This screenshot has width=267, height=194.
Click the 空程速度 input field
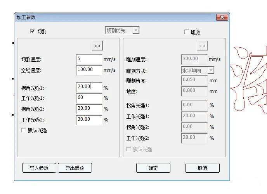click(x=89, y=70)
